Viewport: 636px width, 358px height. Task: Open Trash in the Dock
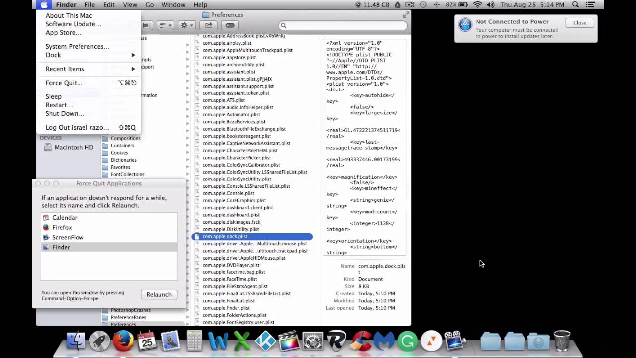562,341
